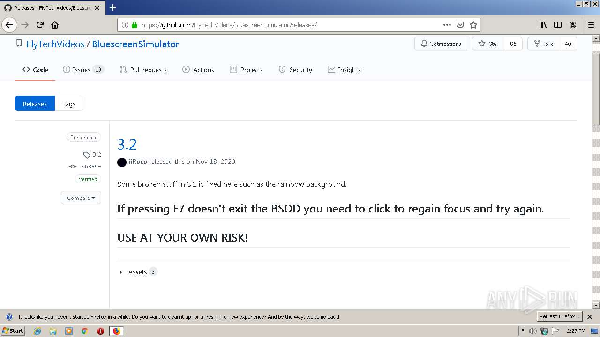Click the taskbar clock showing 2:27 PM
The image size is (600, 337).
click(576, 331)
